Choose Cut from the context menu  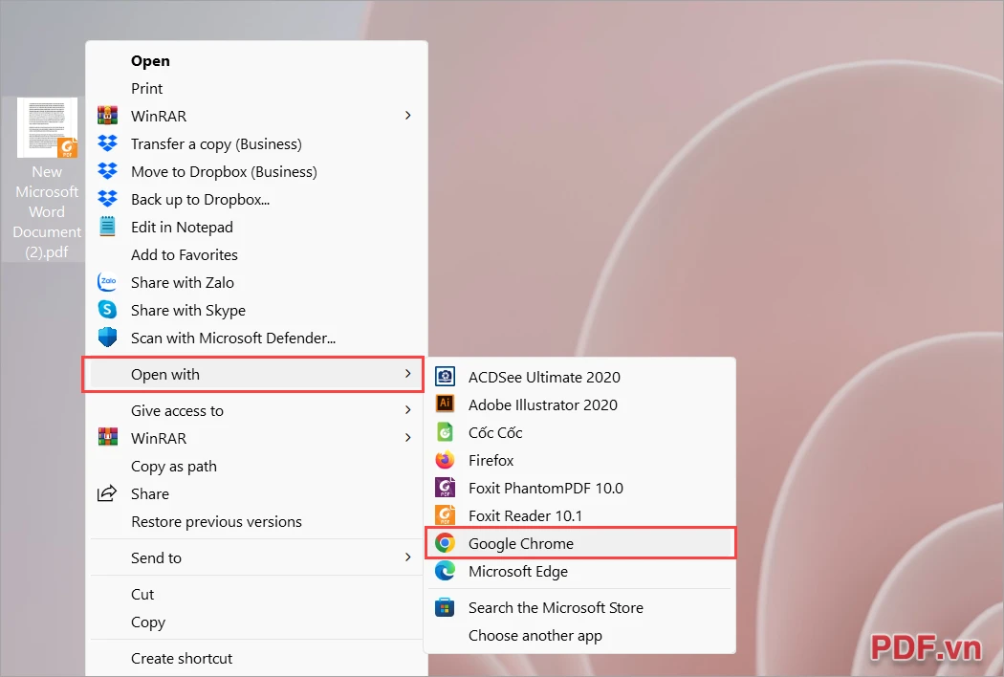pyautogui.click(x=256, y=595)
